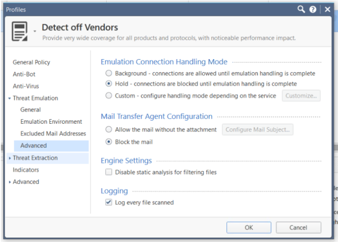Enable Disable static analysis checkbox
Image resolution: width=338 pixels, height=242 pixels.
pos(108,172)
